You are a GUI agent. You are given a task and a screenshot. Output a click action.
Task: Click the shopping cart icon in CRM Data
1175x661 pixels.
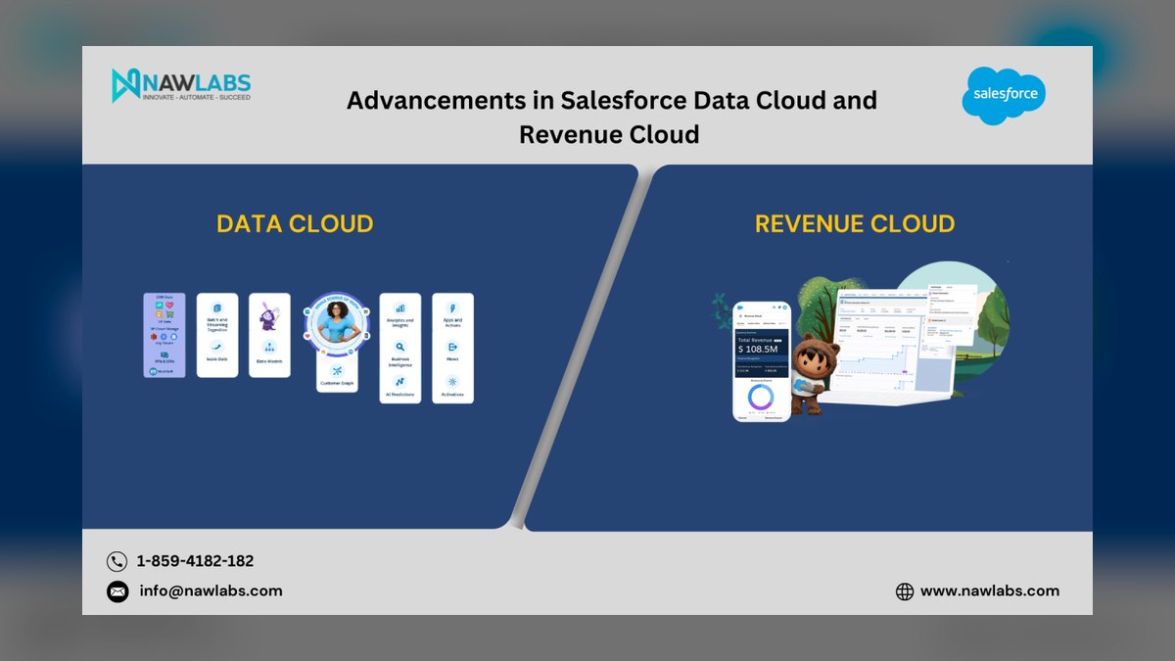point(169,314)
